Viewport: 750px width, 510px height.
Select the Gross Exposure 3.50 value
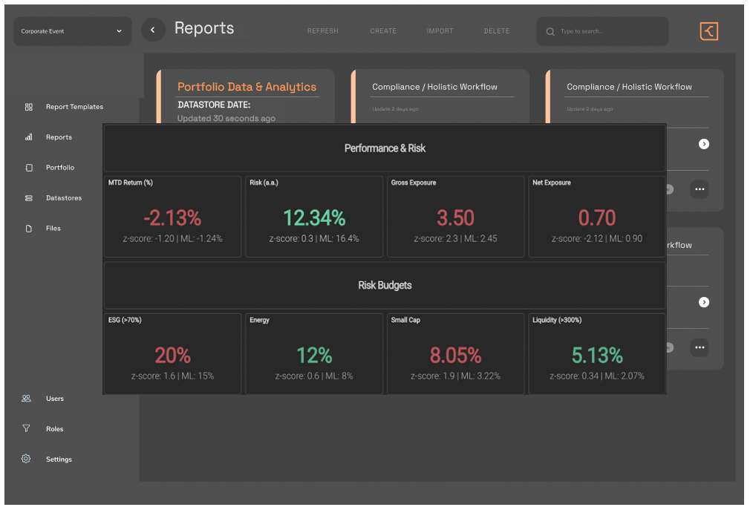click(455, 218)
